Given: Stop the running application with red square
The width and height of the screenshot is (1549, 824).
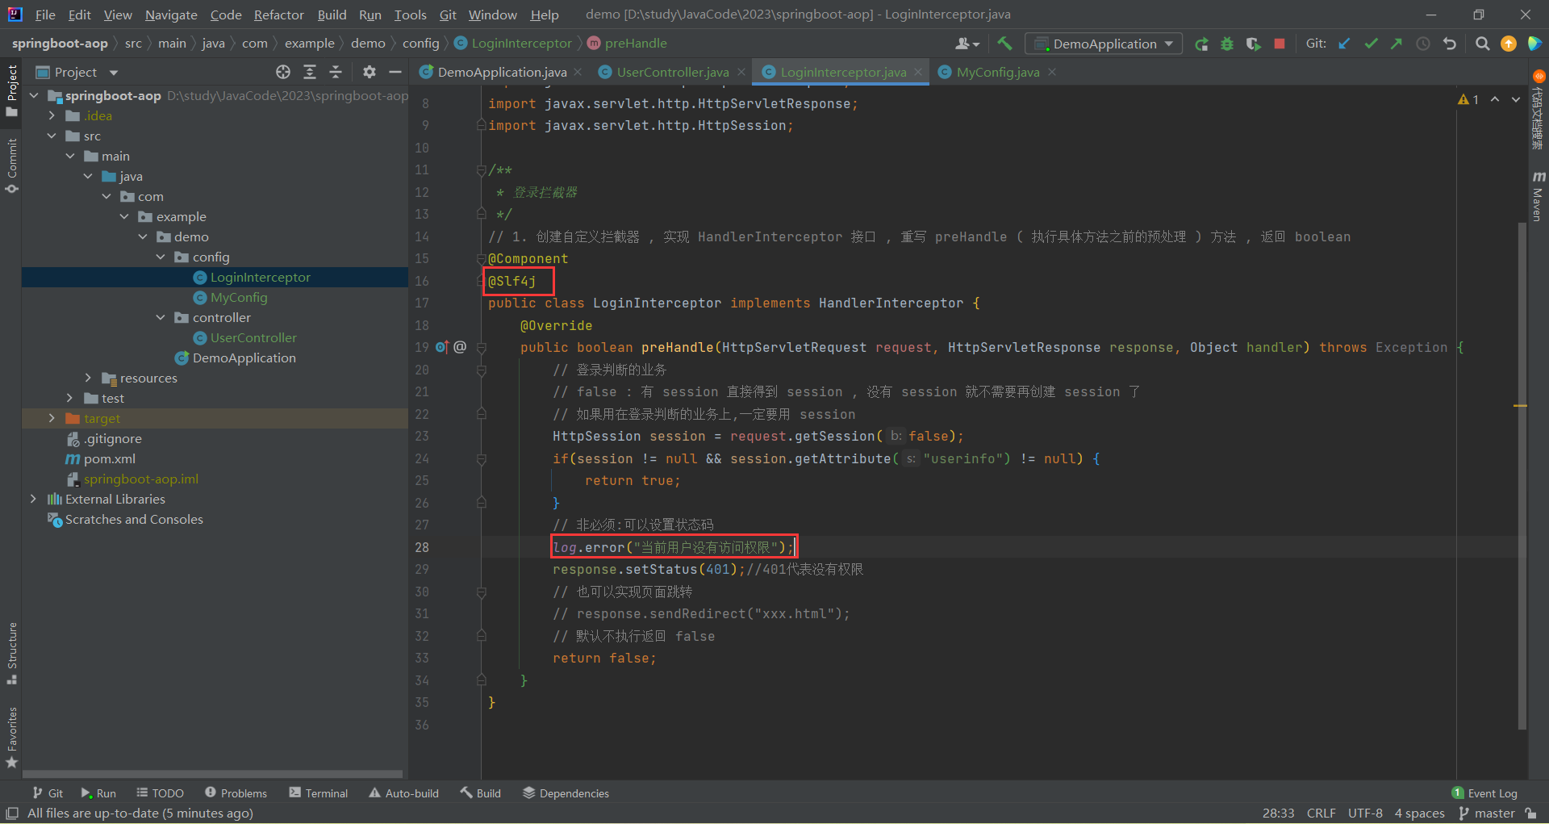Looking at the screenshot, I should click(x=1279, y=44).
